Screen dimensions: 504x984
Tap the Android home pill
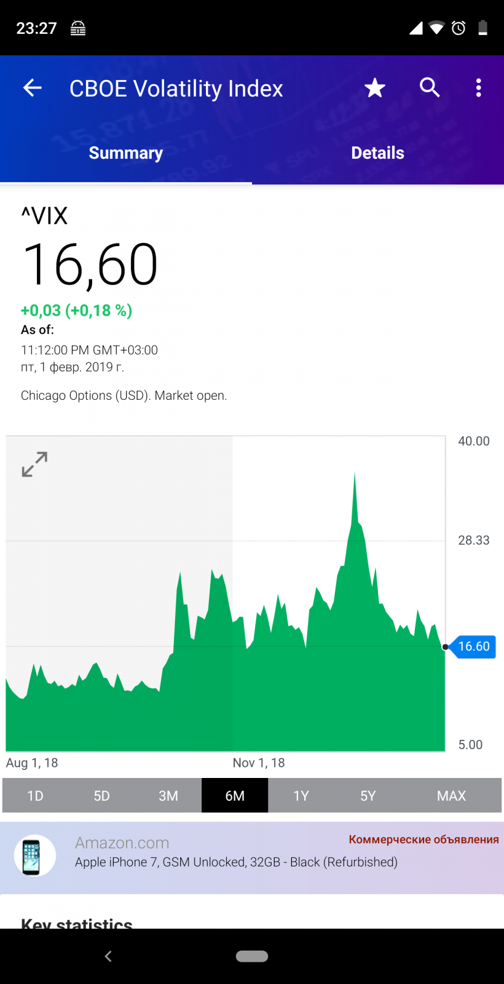(252, 956)
